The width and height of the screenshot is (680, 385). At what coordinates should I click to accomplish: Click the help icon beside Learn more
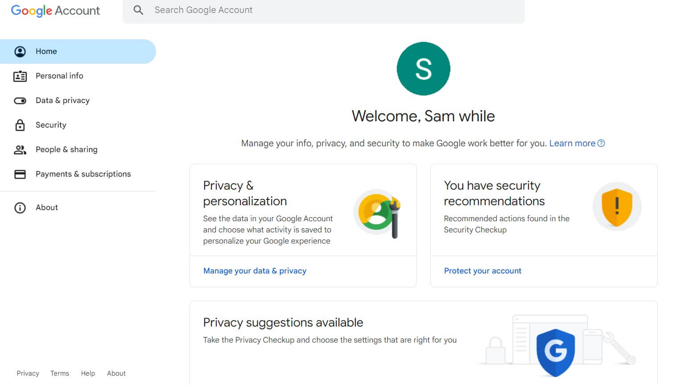(x=601, y=143)
